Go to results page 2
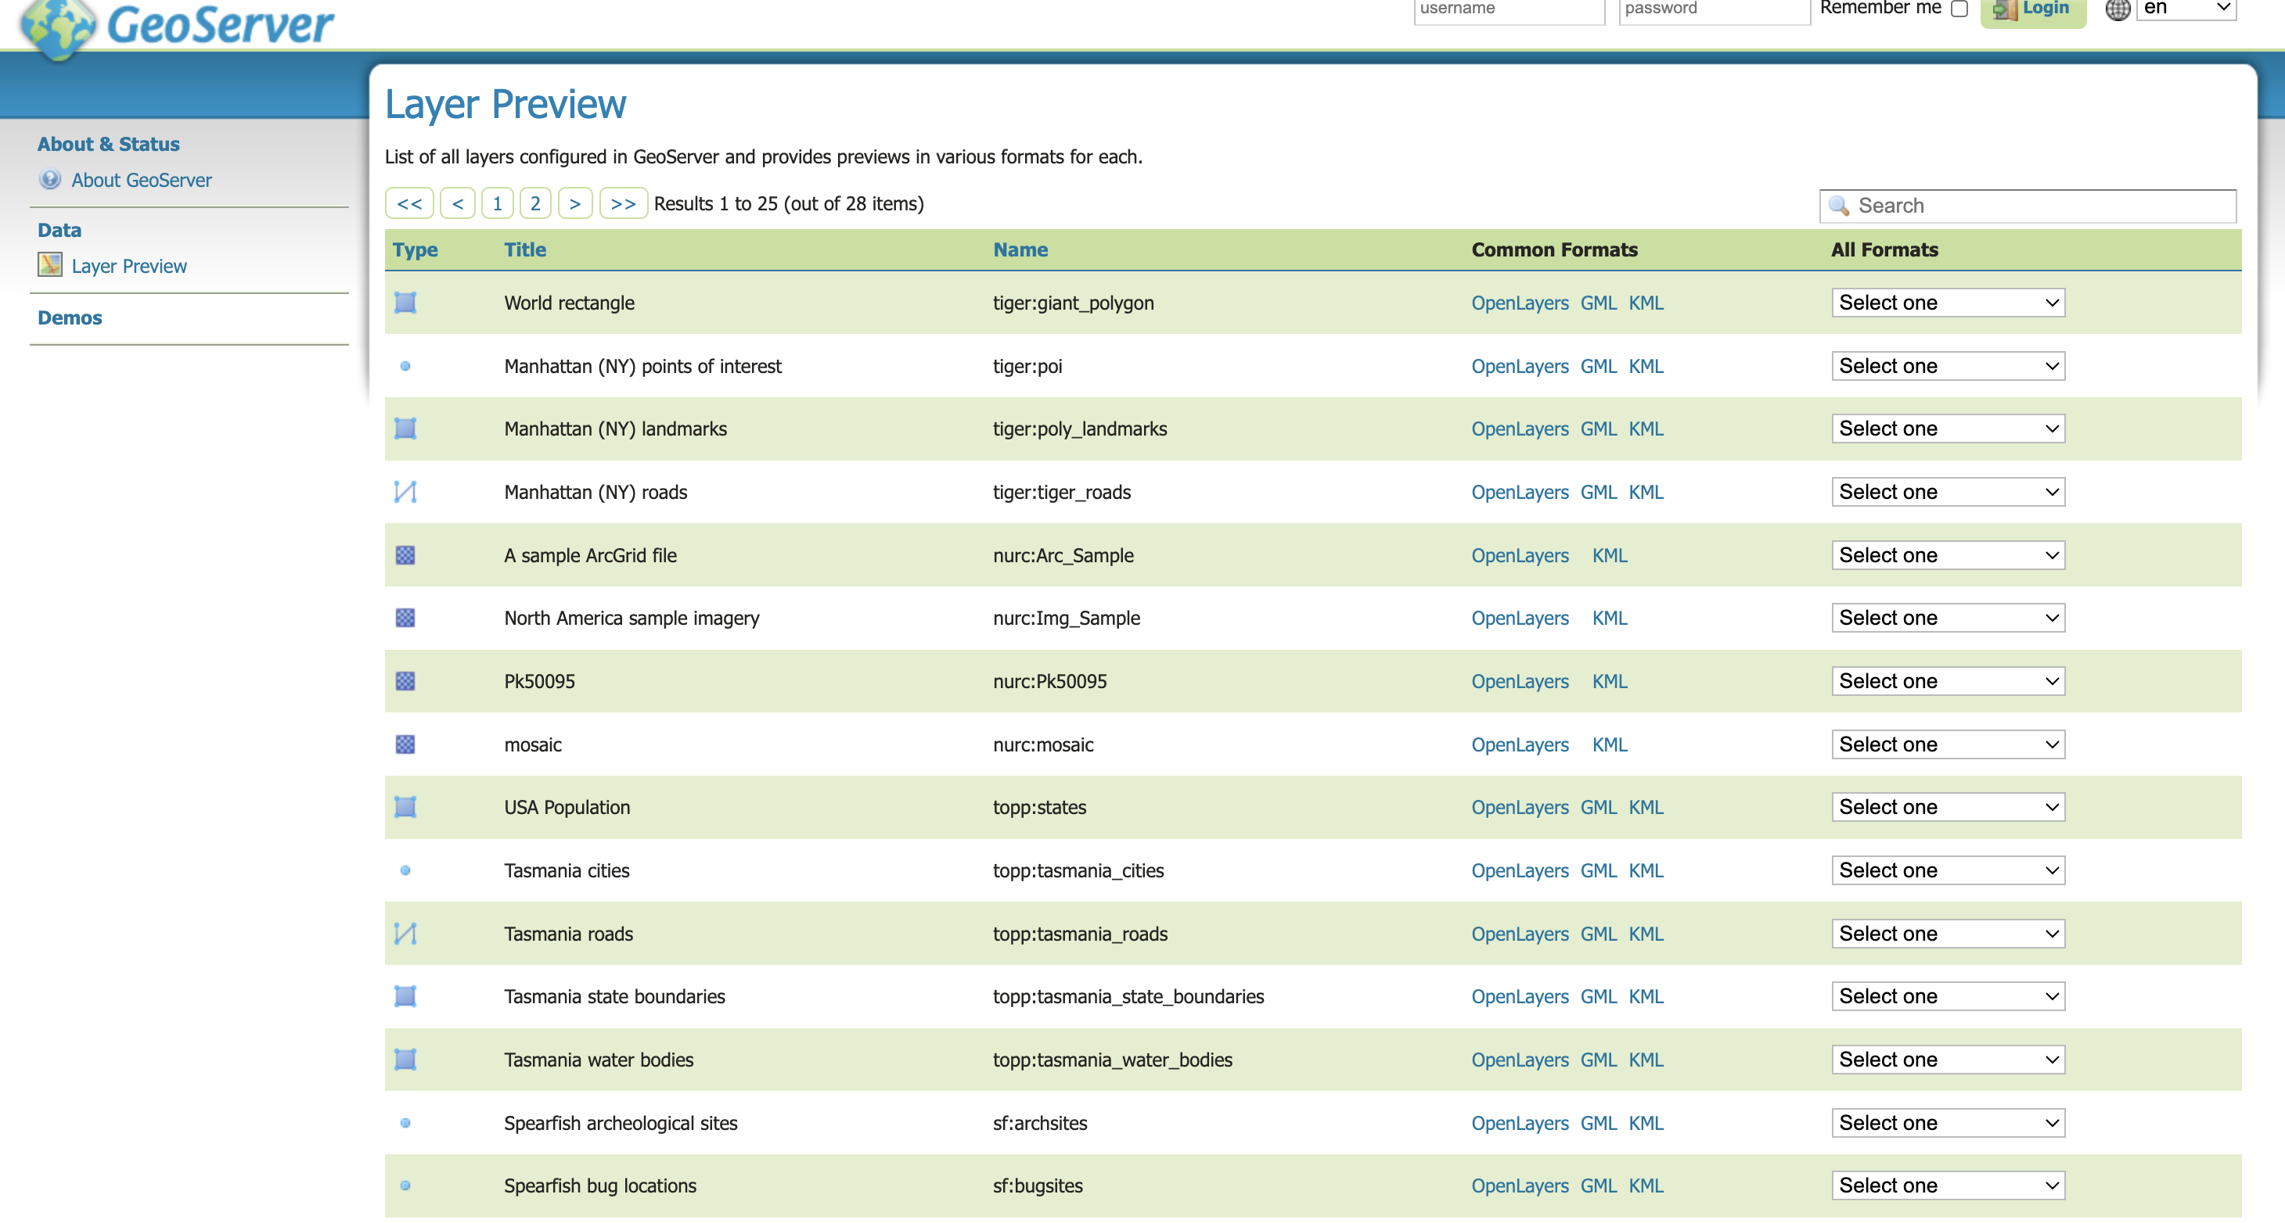Viewport: 2285px width, 1223px height. (x=535, y=204)
